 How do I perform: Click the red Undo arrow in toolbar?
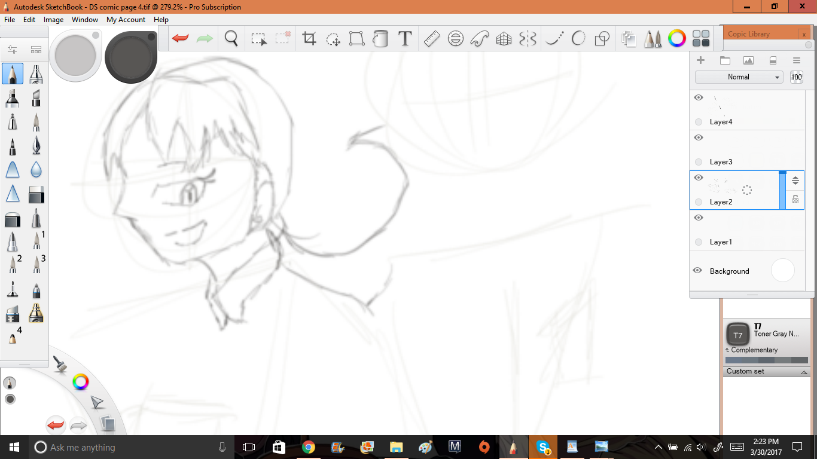click(180, 39)
